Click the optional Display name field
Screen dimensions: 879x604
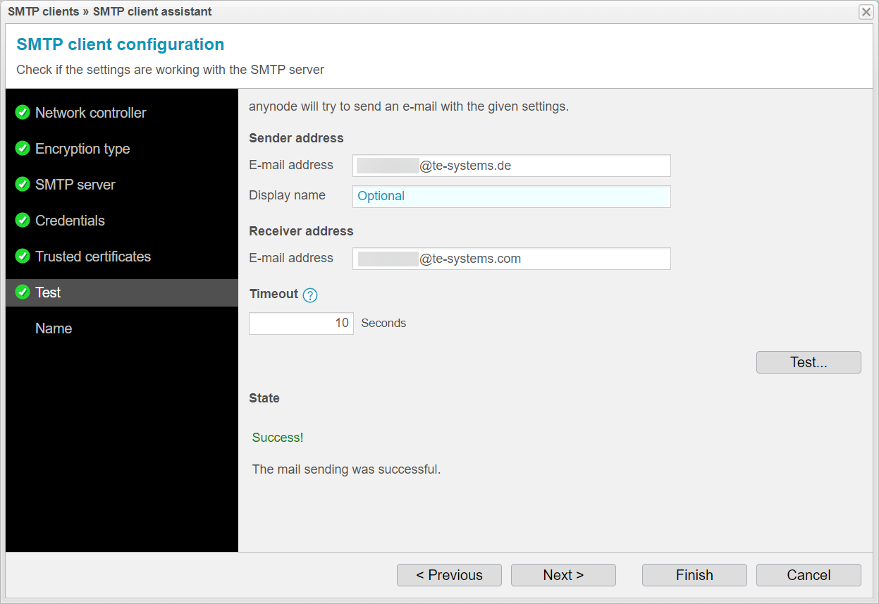(x=511, y=196)
